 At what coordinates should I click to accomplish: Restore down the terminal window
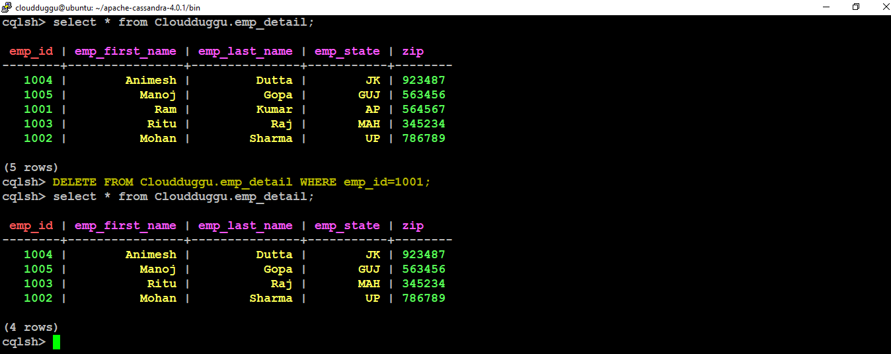[x=856, y=7]
